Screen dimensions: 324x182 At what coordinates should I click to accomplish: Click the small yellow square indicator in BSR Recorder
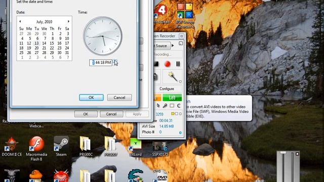(173, 114)
